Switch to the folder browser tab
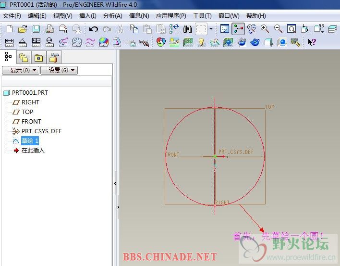 pos(23,57)
